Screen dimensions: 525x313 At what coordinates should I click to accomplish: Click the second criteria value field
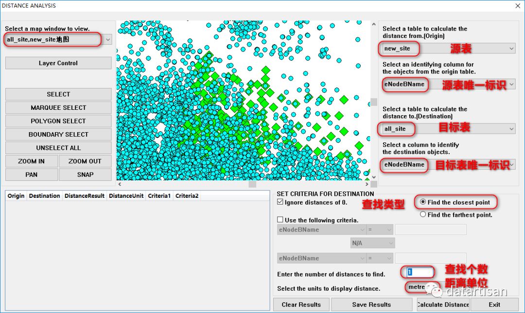(431, 259)
